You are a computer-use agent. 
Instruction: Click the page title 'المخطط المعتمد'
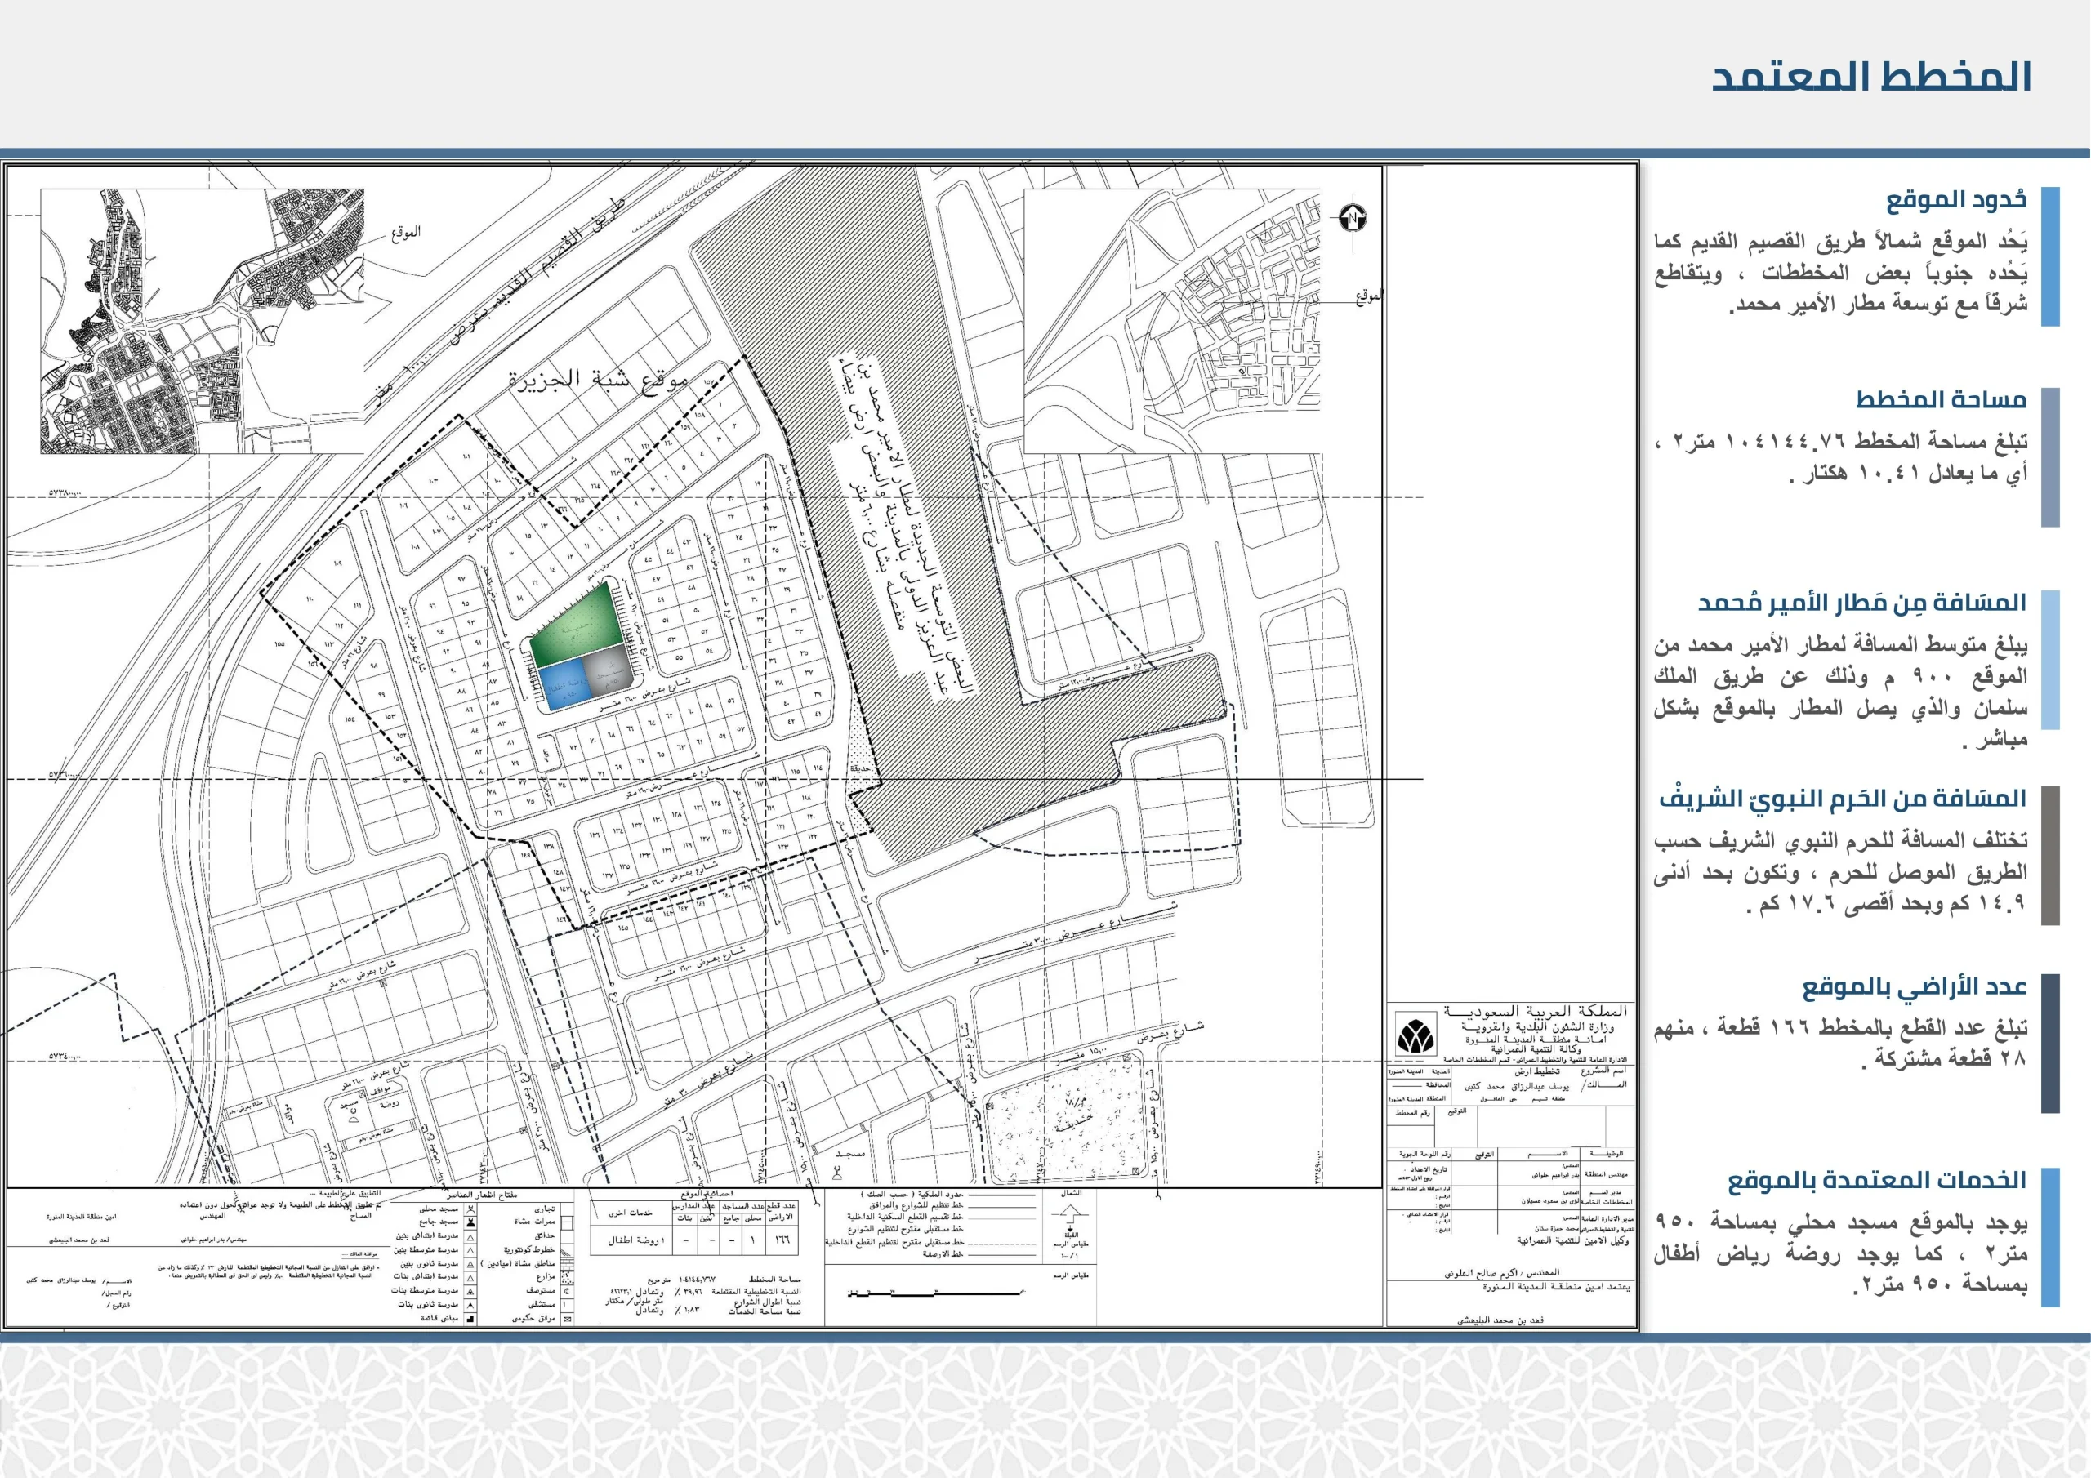[x=1871, y=77]
